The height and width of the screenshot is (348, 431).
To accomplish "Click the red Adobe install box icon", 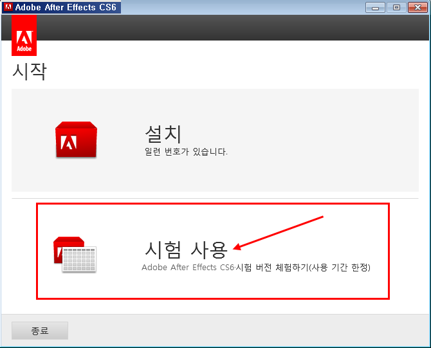I will (x=76, y=140).
